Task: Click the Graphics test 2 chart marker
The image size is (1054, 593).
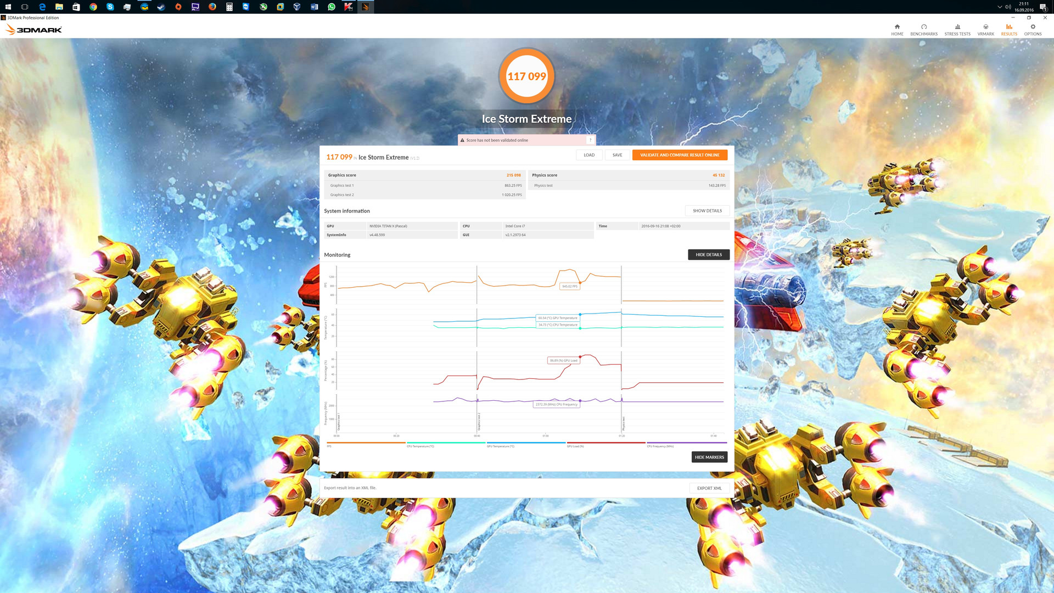Action: click(479, 422)
